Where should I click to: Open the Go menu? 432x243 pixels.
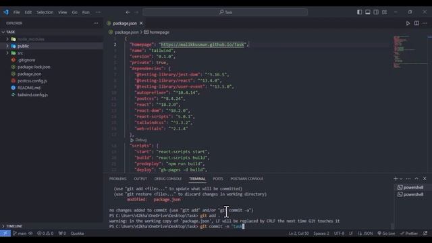tap(75, 12)
